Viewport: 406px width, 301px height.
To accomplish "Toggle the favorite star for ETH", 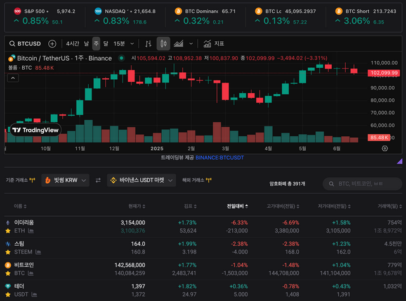I will pyautogui.click(x=8, y=231).
